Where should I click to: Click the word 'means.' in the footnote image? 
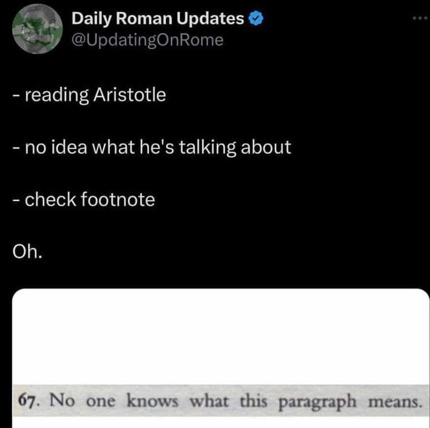(395, 402)
